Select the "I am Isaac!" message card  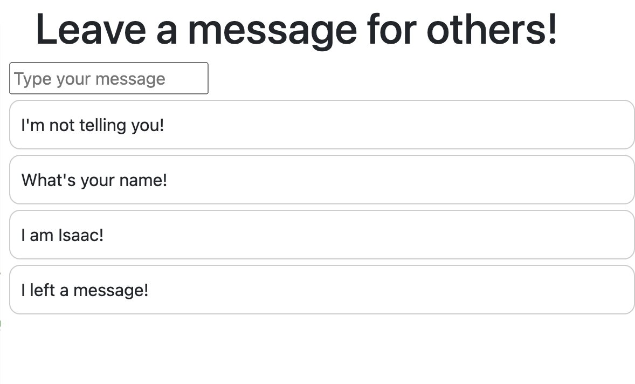(322, 235)
